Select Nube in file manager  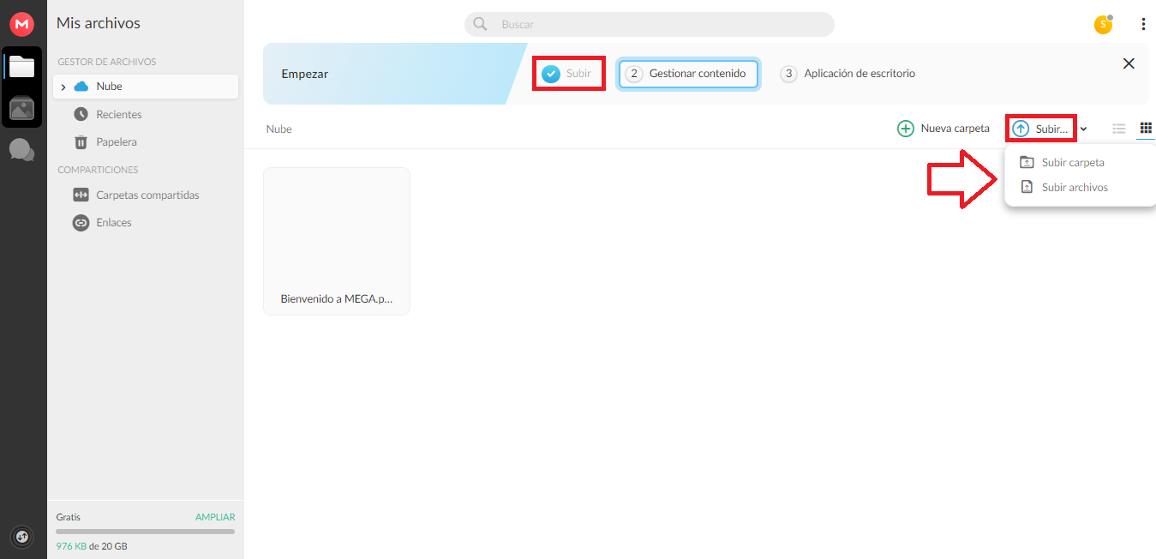(146, 87)
